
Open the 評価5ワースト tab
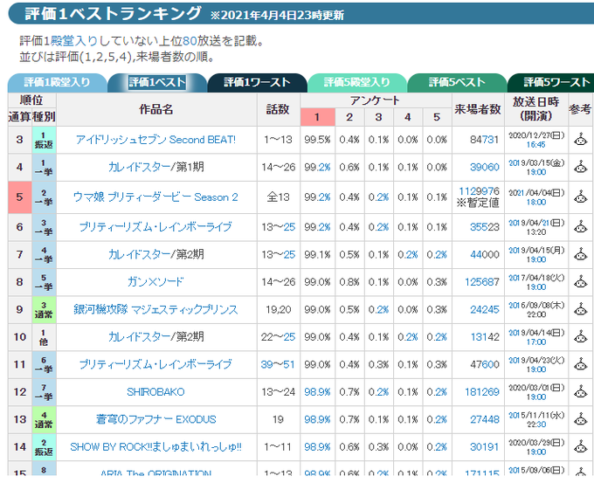551,83
